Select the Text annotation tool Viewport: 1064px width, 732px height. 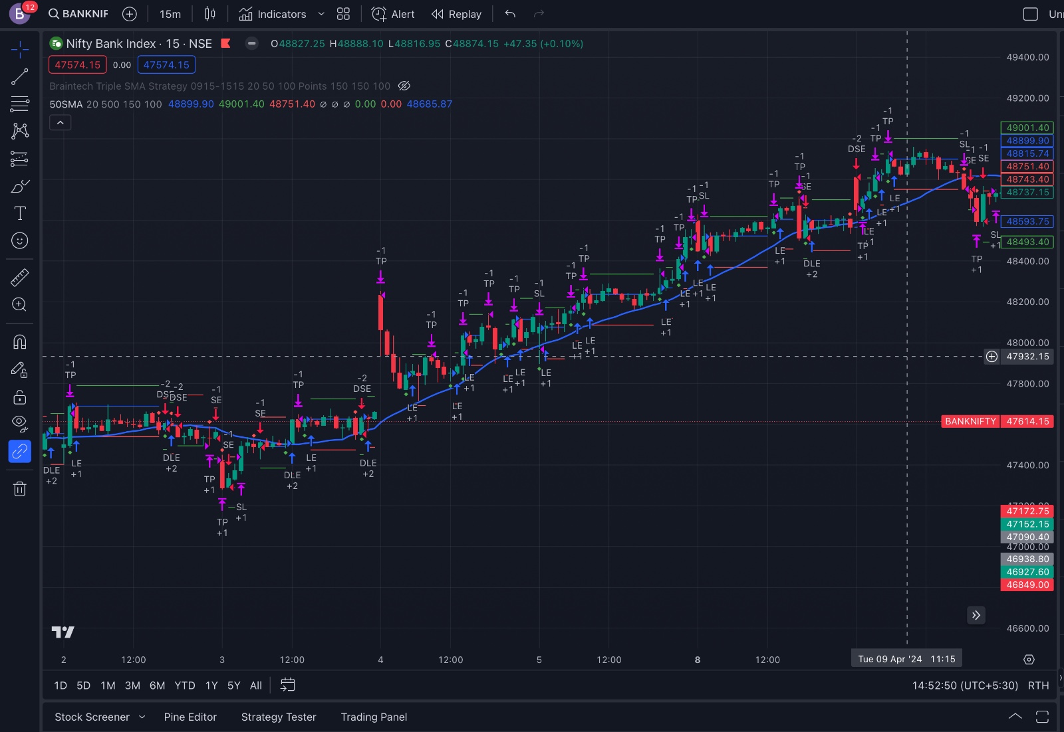click(x=20, y=213)
